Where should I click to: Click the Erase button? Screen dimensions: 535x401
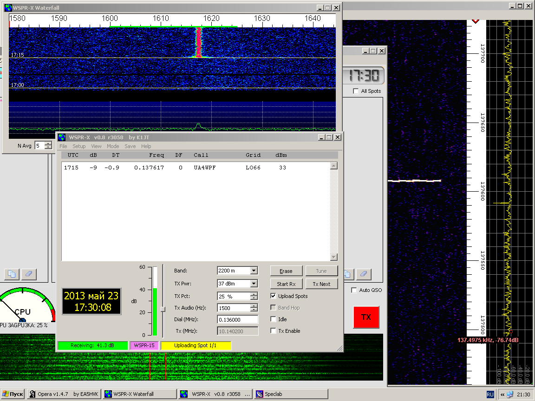point(286,271)
